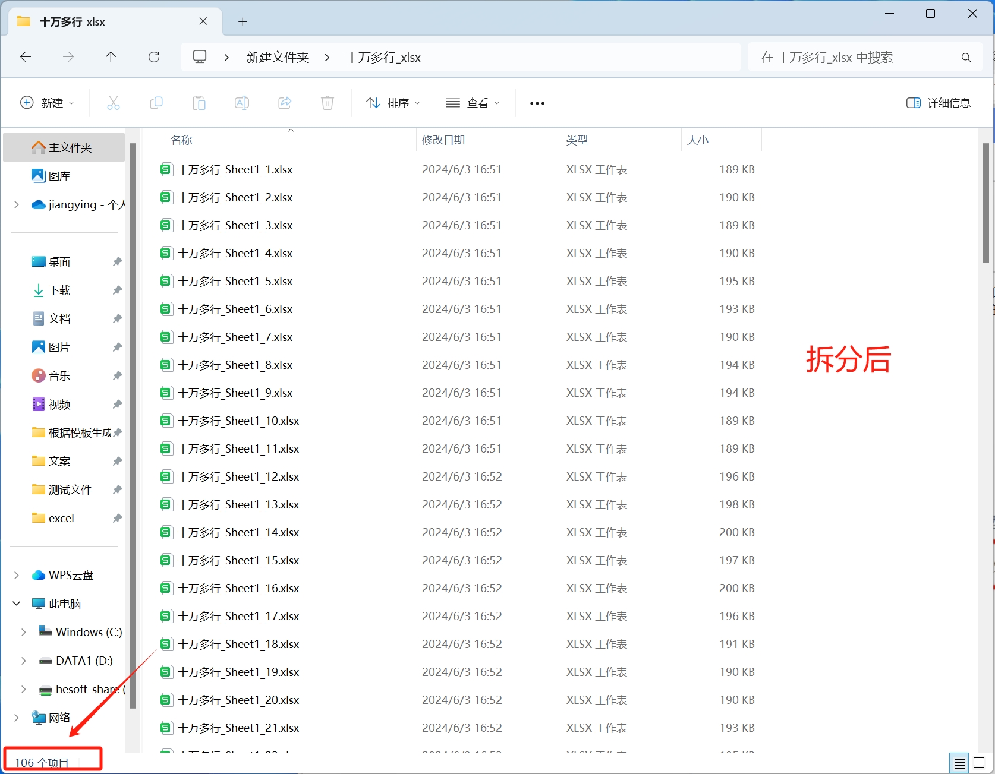Share files with the share icon
995x774 pixels.
click(x=285, y=102)
